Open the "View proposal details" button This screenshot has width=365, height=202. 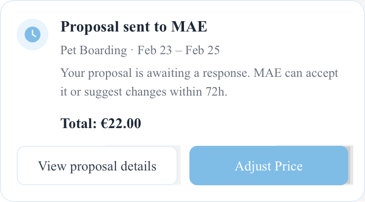(x=97, y=166)
